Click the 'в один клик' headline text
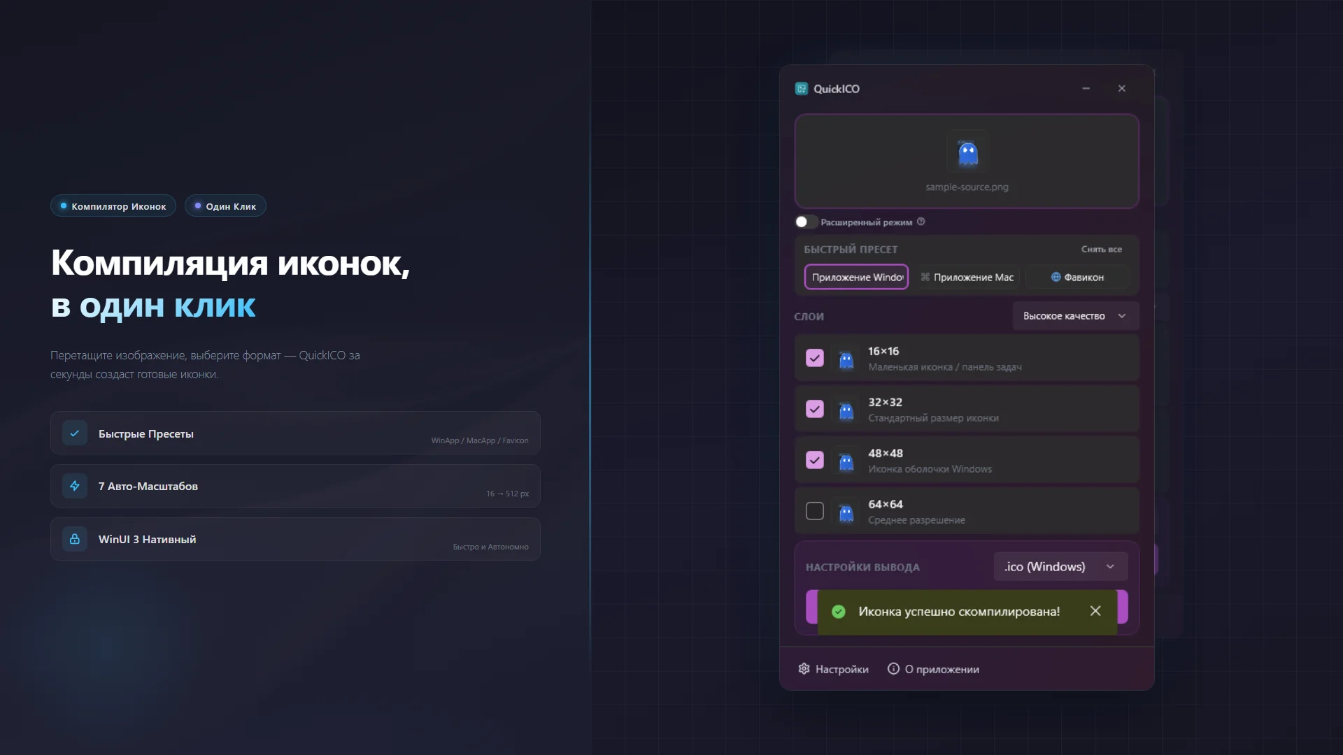 153,306
